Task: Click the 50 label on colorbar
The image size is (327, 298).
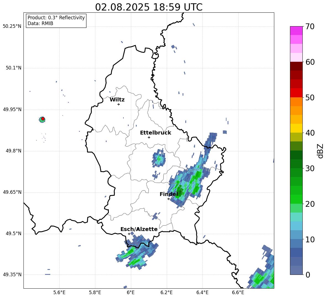Action: (310, 98)
